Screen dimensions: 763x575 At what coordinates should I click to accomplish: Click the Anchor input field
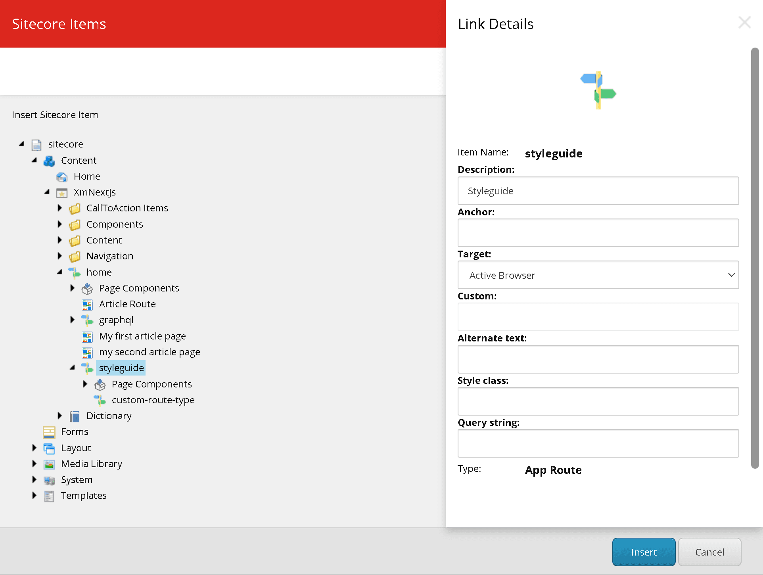click(x=598, y=233)
